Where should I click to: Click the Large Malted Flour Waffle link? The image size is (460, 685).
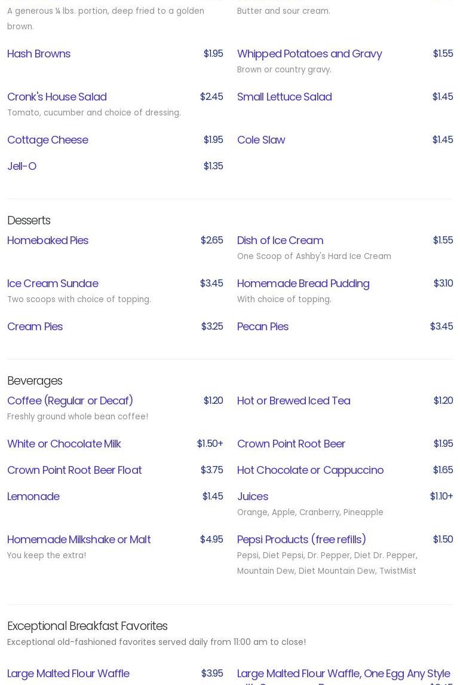69,674
